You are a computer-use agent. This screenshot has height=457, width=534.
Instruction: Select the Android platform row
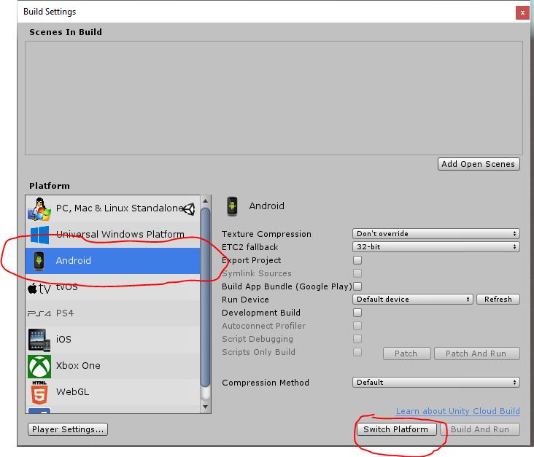point(113,261)
